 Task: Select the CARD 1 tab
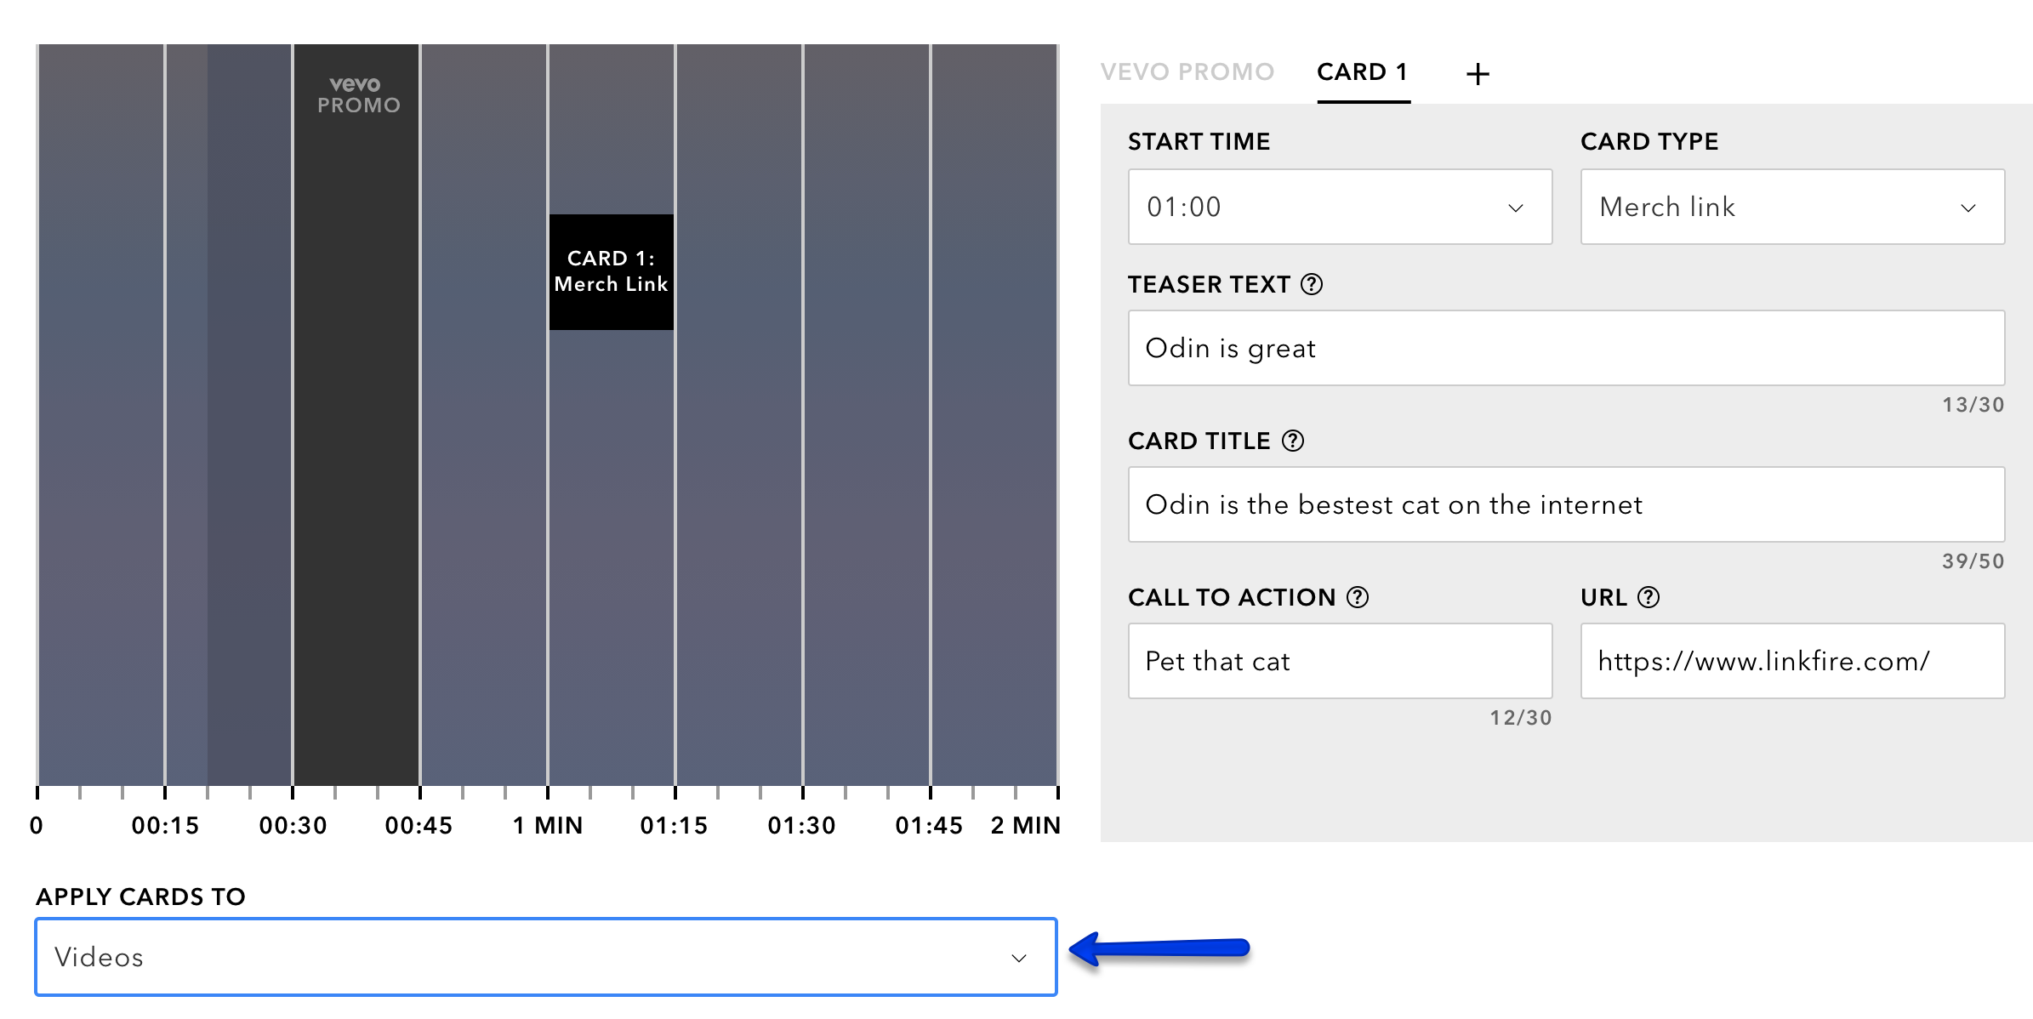tap(1363, 72)
